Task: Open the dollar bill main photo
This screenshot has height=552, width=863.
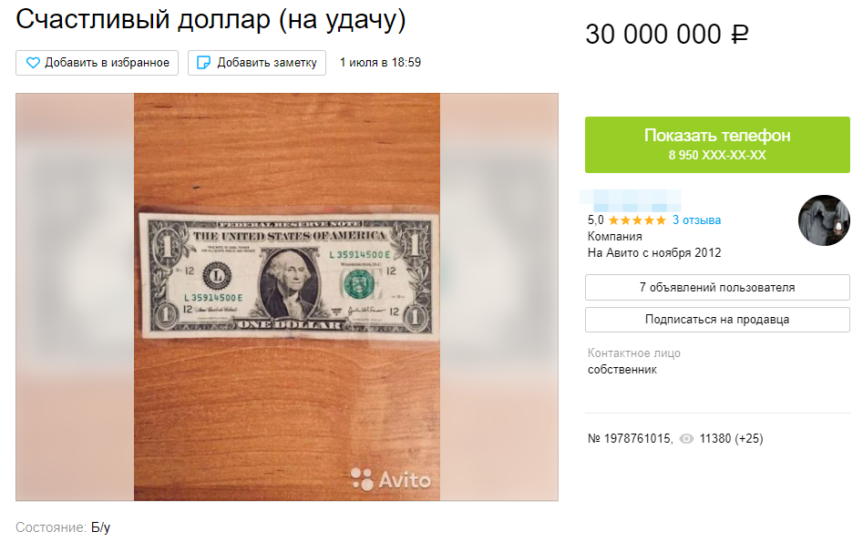Action: coord(287,297)
